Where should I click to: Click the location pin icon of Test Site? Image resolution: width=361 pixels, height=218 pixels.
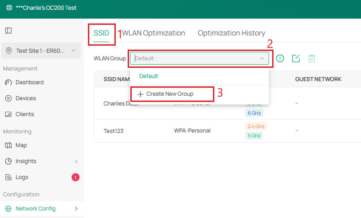[9, 51]
